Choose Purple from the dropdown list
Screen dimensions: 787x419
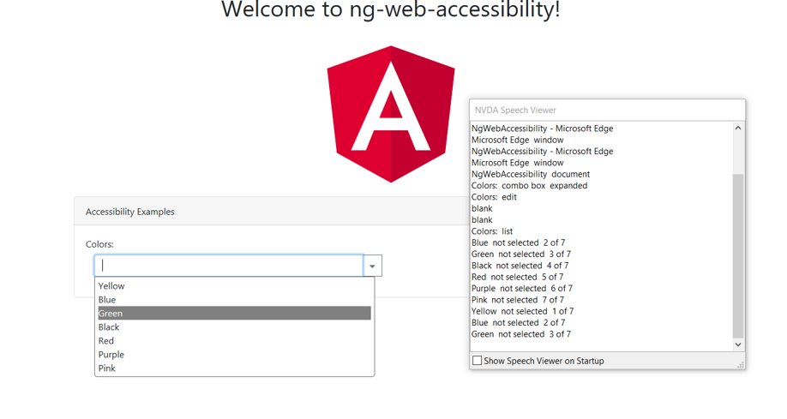pyautogui.click(x=234, y=354)
